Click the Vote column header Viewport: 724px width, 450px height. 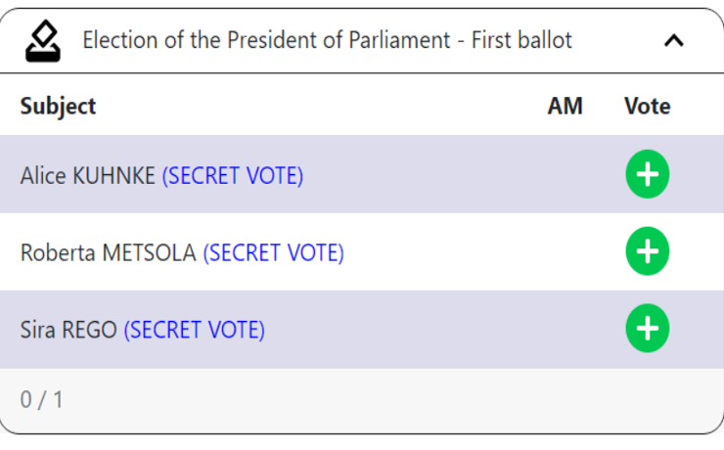click(x=648, y=107)
